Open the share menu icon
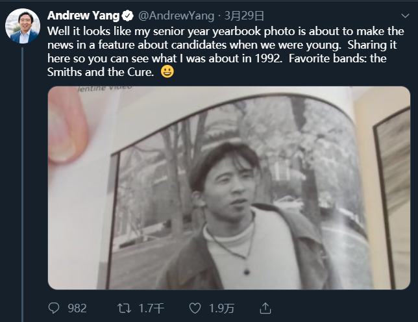This screenshot has width=418, height=322. 265,308
